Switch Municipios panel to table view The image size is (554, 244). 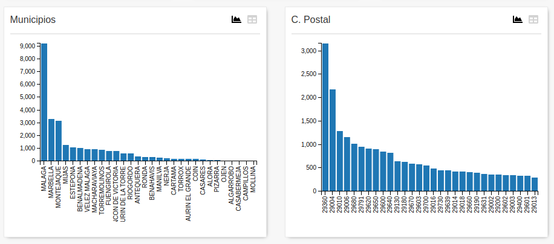252,19
